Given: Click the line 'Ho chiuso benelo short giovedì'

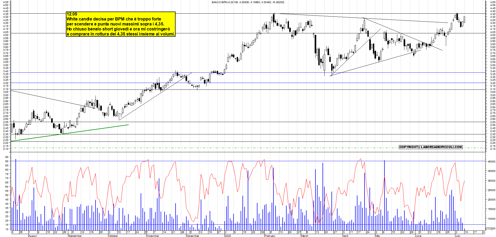Looking at the screenshot, I should pyautogui.click(x=118, y=29).
